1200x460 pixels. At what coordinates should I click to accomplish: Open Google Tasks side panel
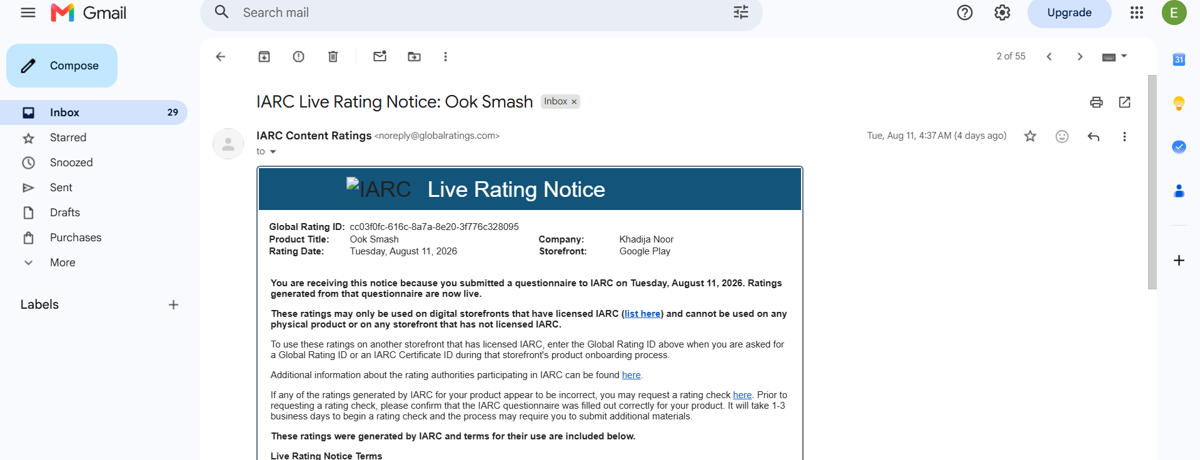(1179, 147)
